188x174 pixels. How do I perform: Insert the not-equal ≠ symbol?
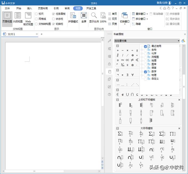pyautogui.click(x=132, y=60)
